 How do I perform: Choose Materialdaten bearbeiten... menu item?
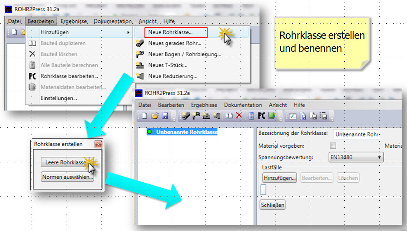[80, 87]
